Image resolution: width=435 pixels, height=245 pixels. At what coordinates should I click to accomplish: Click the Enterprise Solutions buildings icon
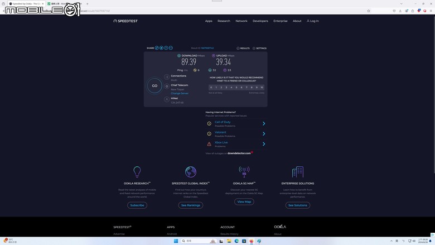298,172
